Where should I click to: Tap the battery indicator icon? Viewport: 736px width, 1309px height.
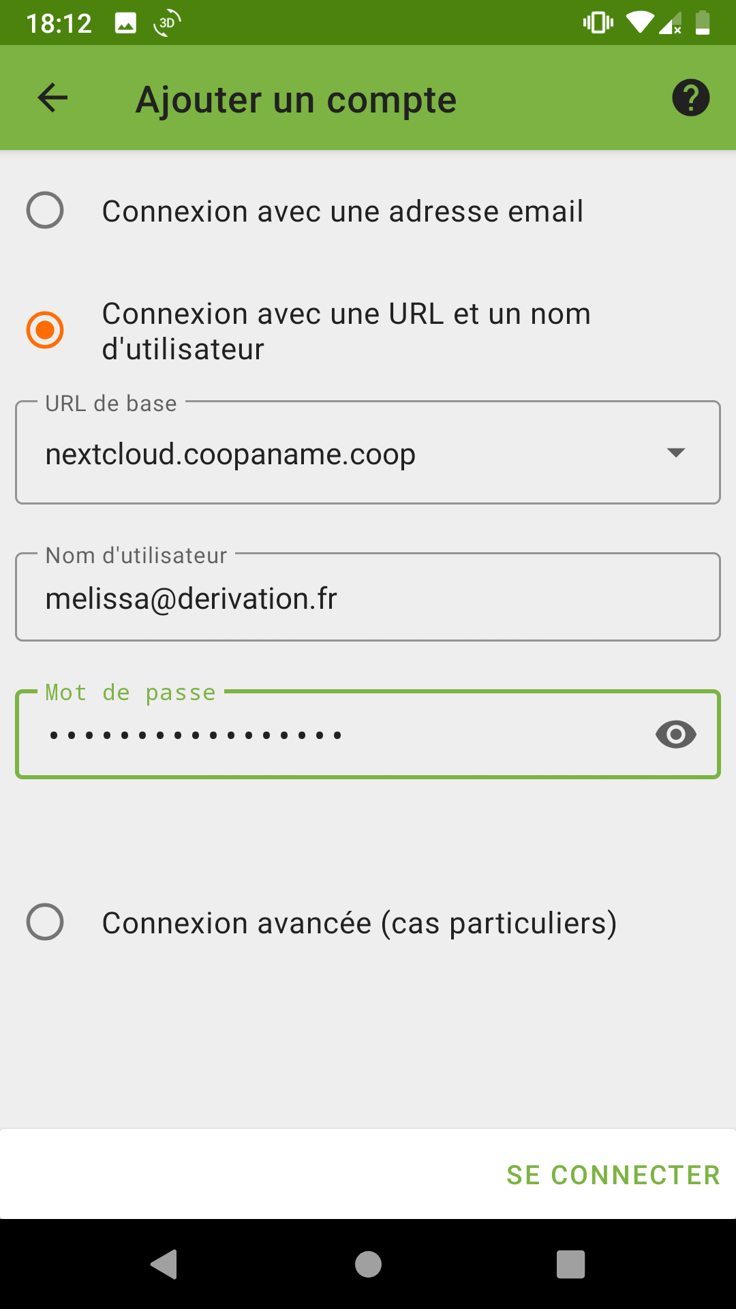click(x=703, y=23)
